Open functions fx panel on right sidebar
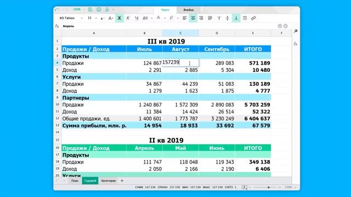The image size is (351, 197). (296, 44)
